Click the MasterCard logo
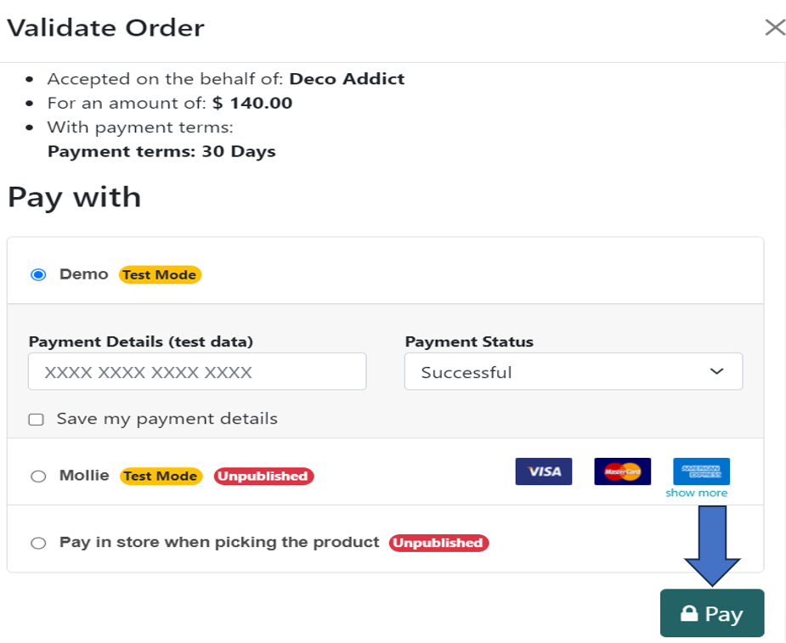Image resolution: width=786 pixels, height=643 pixels. 622,471
